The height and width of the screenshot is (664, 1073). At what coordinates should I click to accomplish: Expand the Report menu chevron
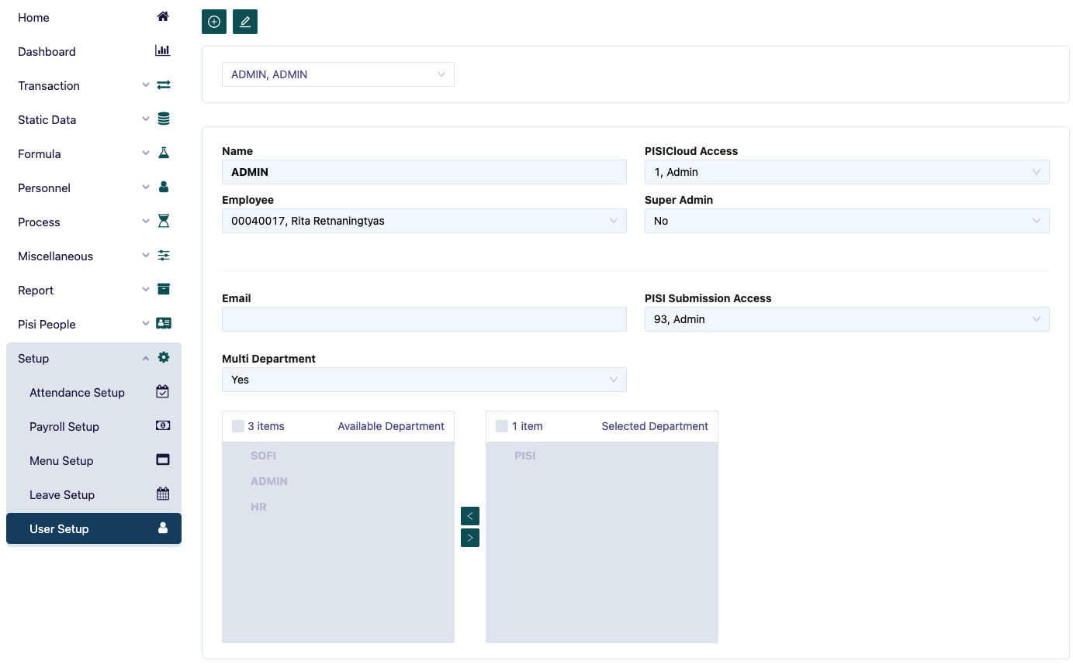click(145, 289)
